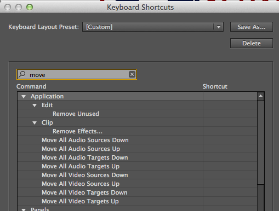Click the Command column header
The height and width of the screenshot is (211, 279).
[x=31, y=86]
